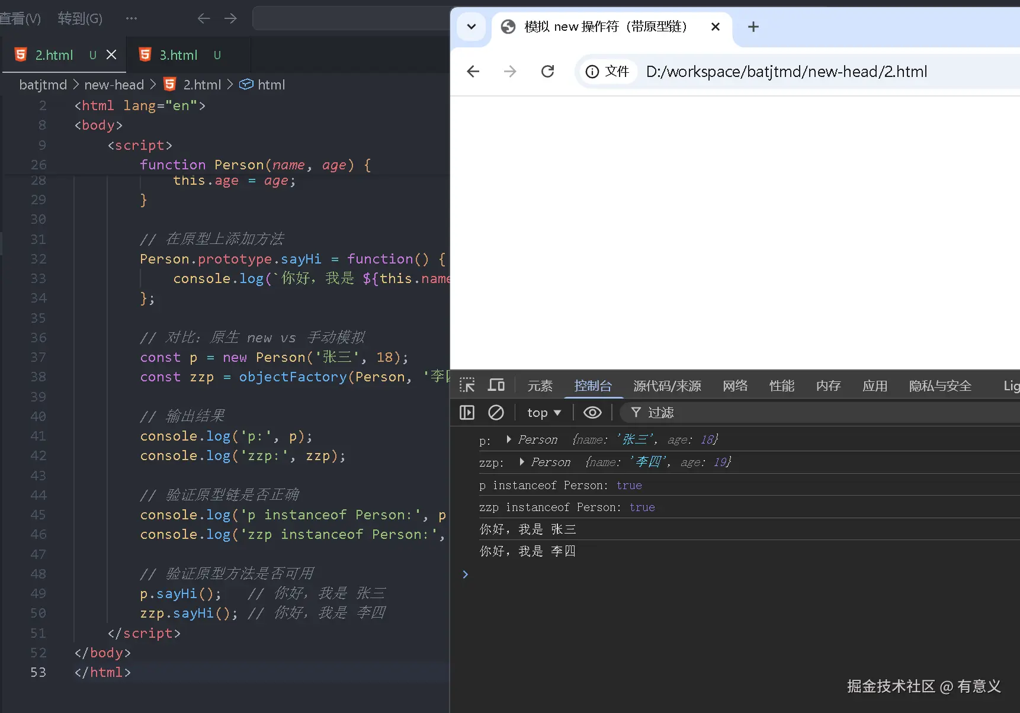Click the HTML5 icon in the breadcrumb
Image resolution: width=1020 pixels, height=713 pixels.
[170, 84]
